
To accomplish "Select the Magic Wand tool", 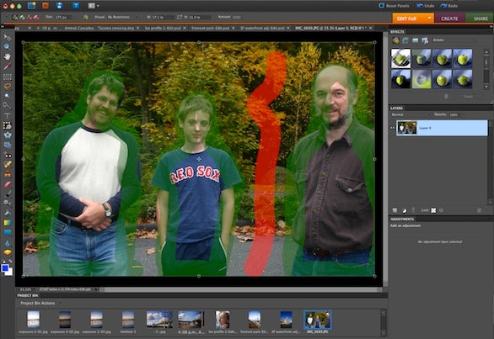I will coord(7,96).
